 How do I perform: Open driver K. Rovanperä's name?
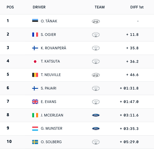(53, 48)
